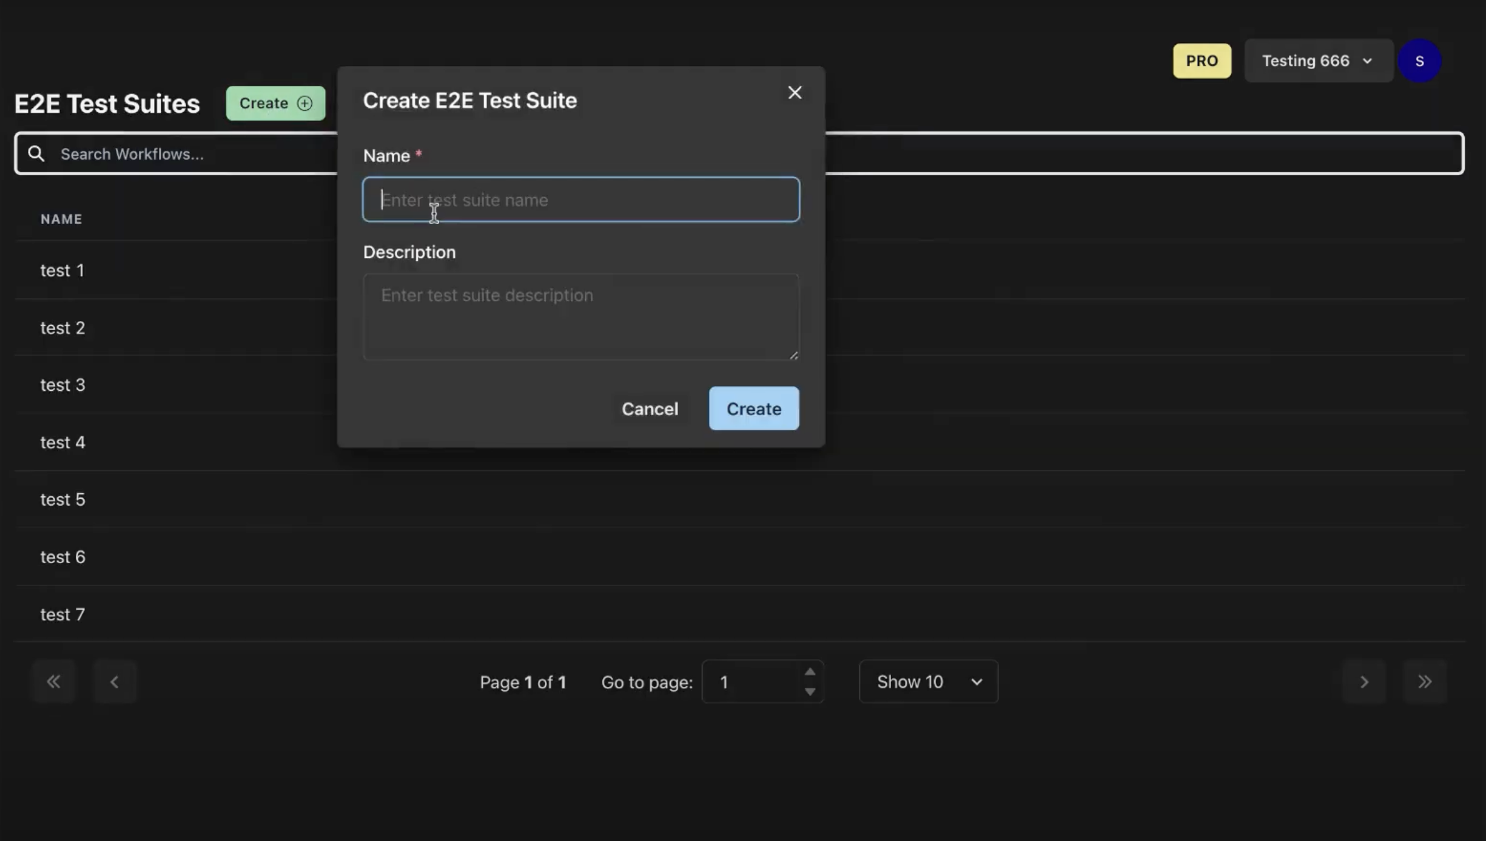Viewport: 1486px width, 841px height.
Task: Open the test 1 row
Action: pyautogui.click(x=739, y=270)
